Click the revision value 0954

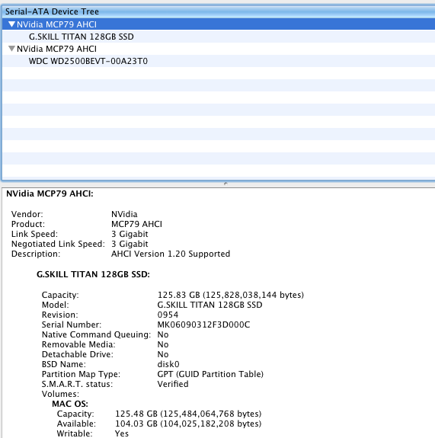coord(168,315)
